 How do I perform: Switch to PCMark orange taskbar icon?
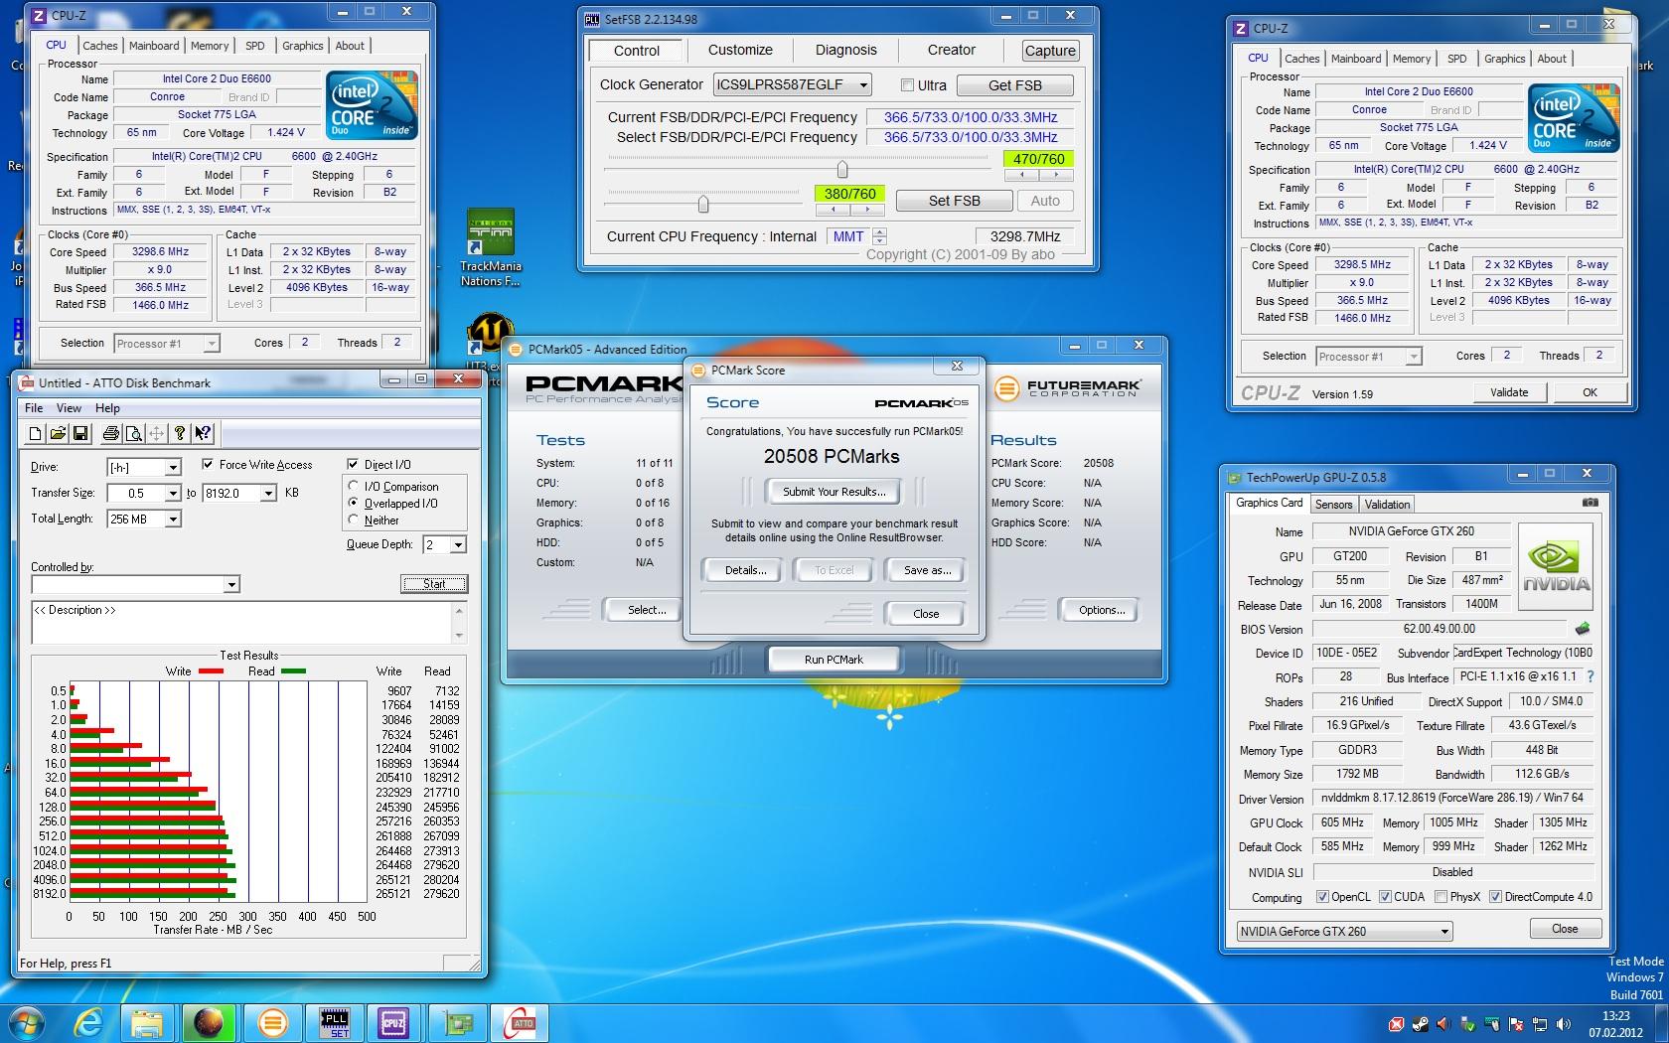tap(271, 1023)
